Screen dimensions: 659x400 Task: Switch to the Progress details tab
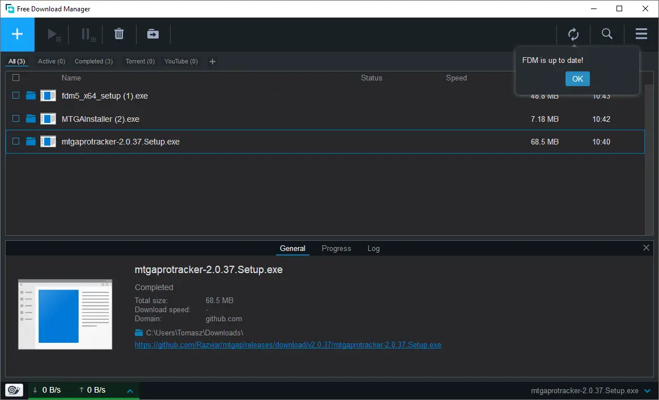[336, 248]
